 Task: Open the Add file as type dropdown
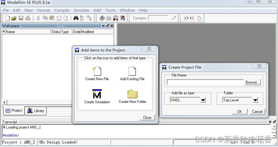(x=203, y=100)
